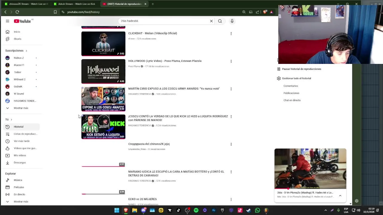383x215 pixels.
Task: Open options for MARTÍN CIRIO video
Action: pos(231,89)
